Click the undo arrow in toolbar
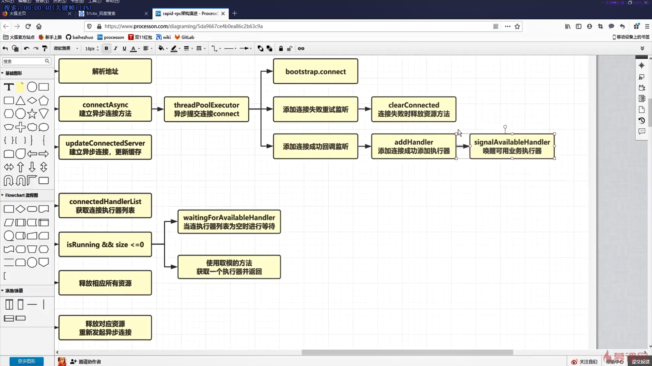The width and height of the screenshot is (652, 366). (26, 48)
